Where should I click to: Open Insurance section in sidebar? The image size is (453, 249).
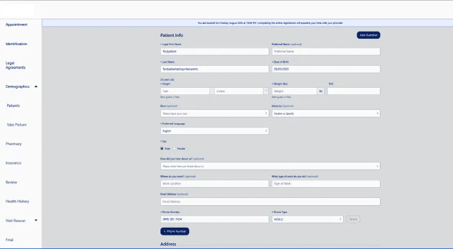[14, 163]
